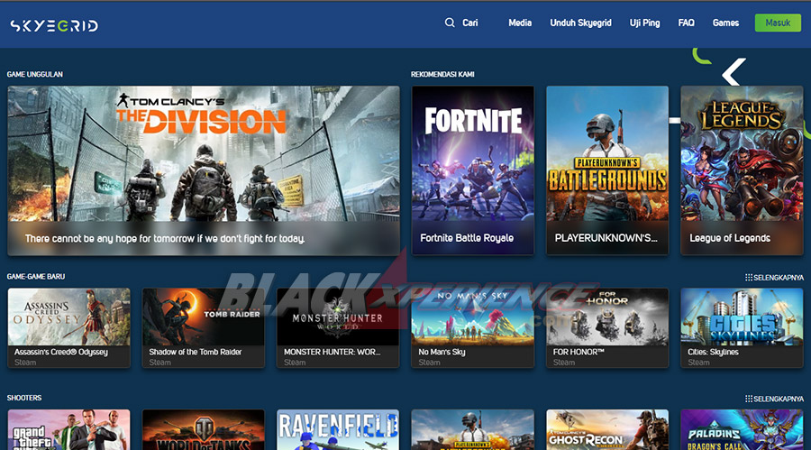
Task: Open the Unduh Skyegrid menu item
Action: pos(580,23)
